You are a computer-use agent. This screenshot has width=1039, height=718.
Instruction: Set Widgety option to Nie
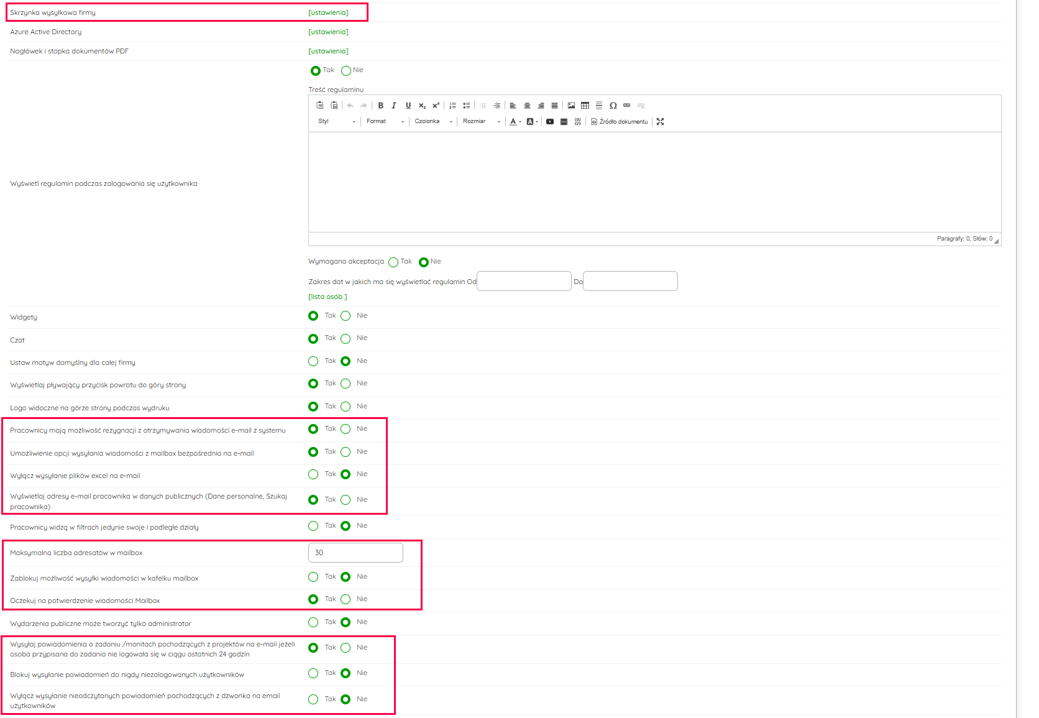point(346,316)
